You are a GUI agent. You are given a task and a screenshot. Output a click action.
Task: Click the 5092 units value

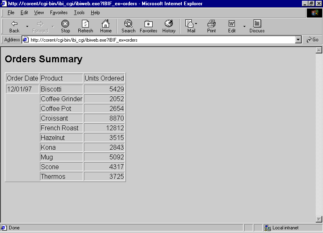117,157
